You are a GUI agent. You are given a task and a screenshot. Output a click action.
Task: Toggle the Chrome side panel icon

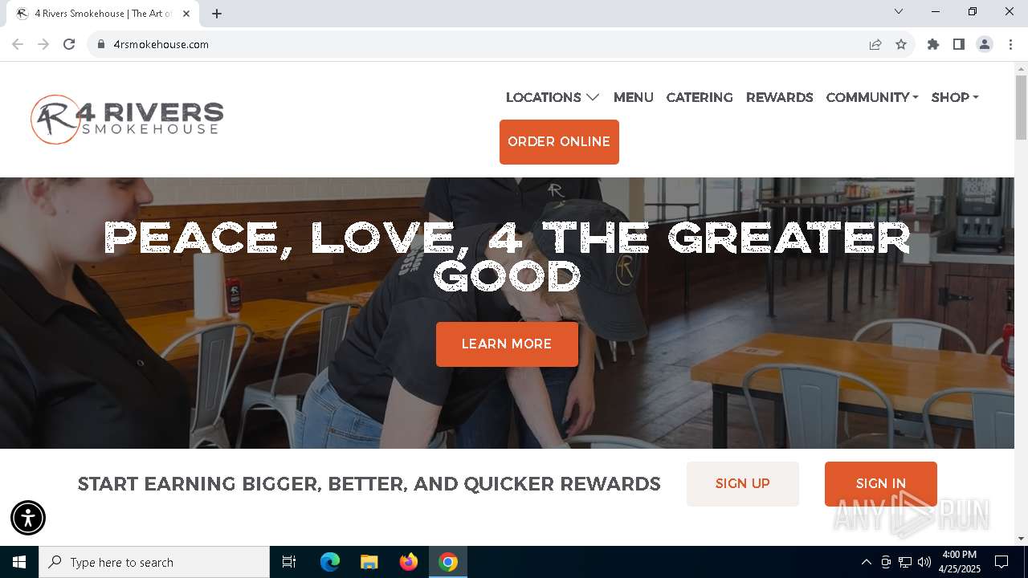tap(959, 44)
